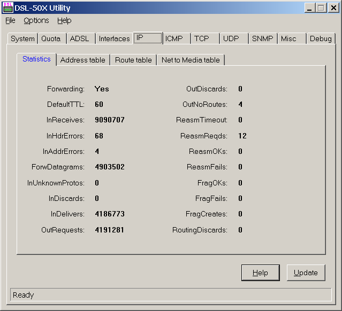Switch to the Interfaces tab
The width and height of the screenshot is (342, 311).
tap(115, 38)
